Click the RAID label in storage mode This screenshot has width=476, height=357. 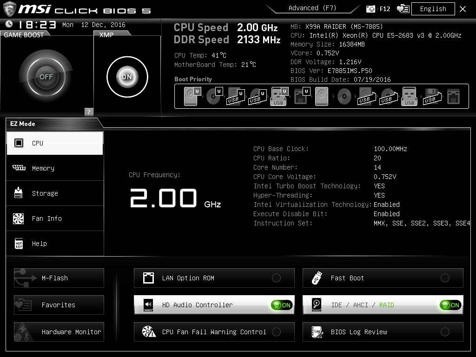point(386,305)
